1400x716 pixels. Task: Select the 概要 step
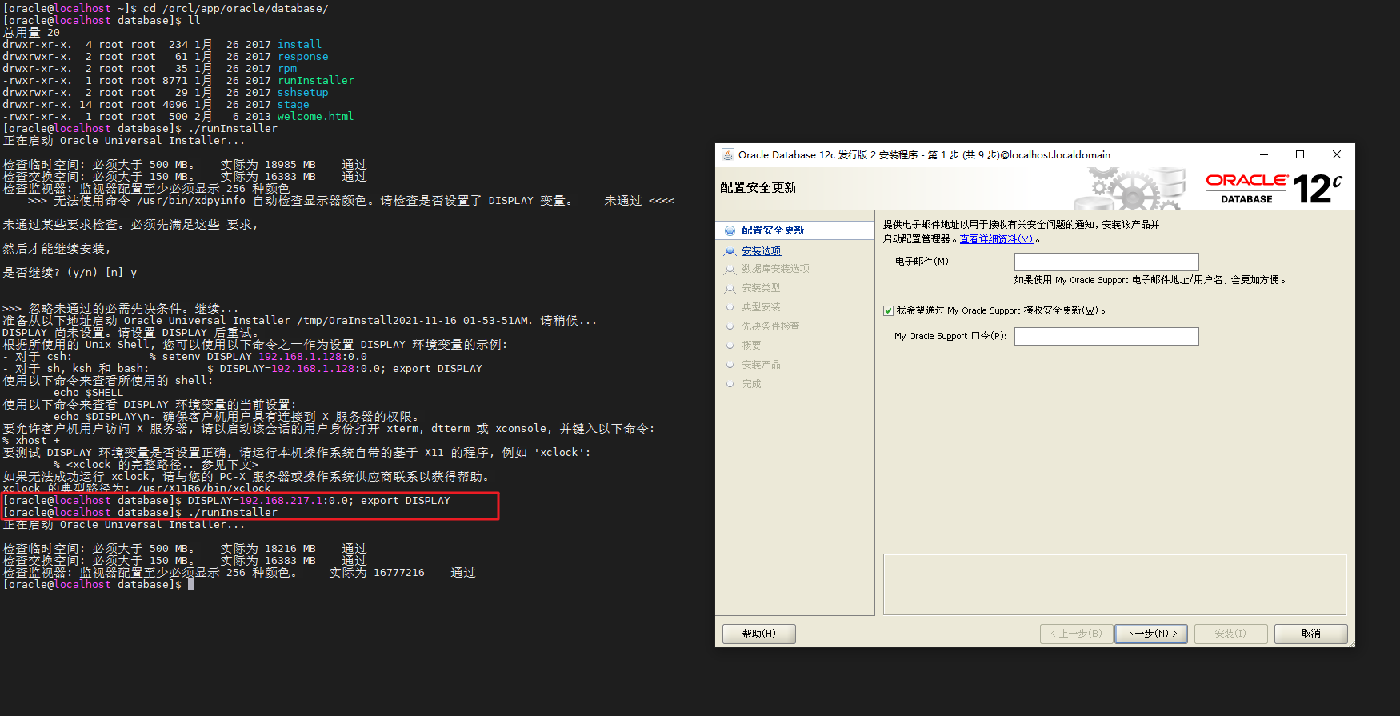751,346
